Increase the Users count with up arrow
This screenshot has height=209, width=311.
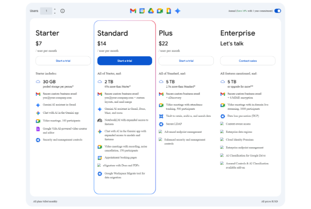[x=55, y=9]
